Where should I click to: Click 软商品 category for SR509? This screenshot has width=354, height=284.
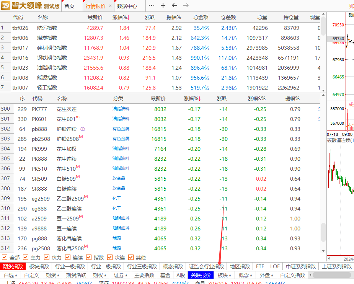click(x=119, y=178)
